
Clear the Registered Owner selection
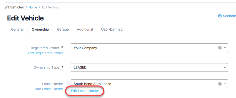pyautogui.click(x=220, y=48)
